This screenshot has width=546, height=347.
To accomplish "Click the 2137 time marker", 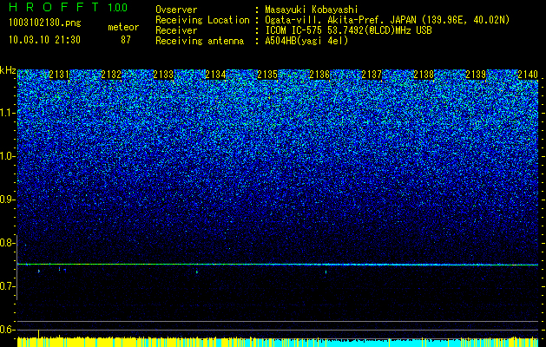I will (372, 75).
